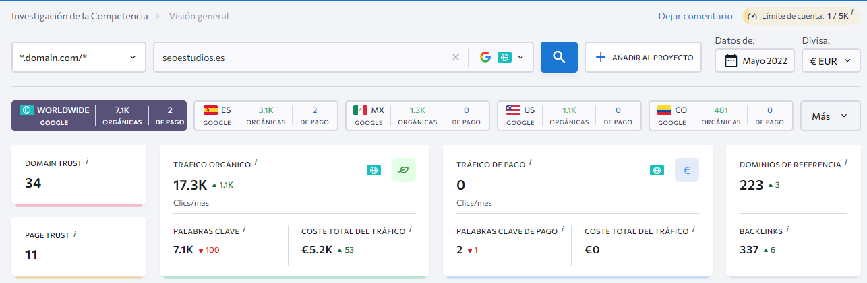Click the Page Trust value 11

[x=31, y=255]
